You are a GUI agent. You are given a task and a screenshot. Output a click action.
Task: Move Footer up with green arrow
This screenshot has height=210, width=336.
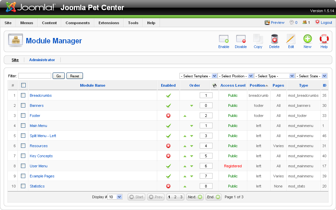tap(185, 116)
